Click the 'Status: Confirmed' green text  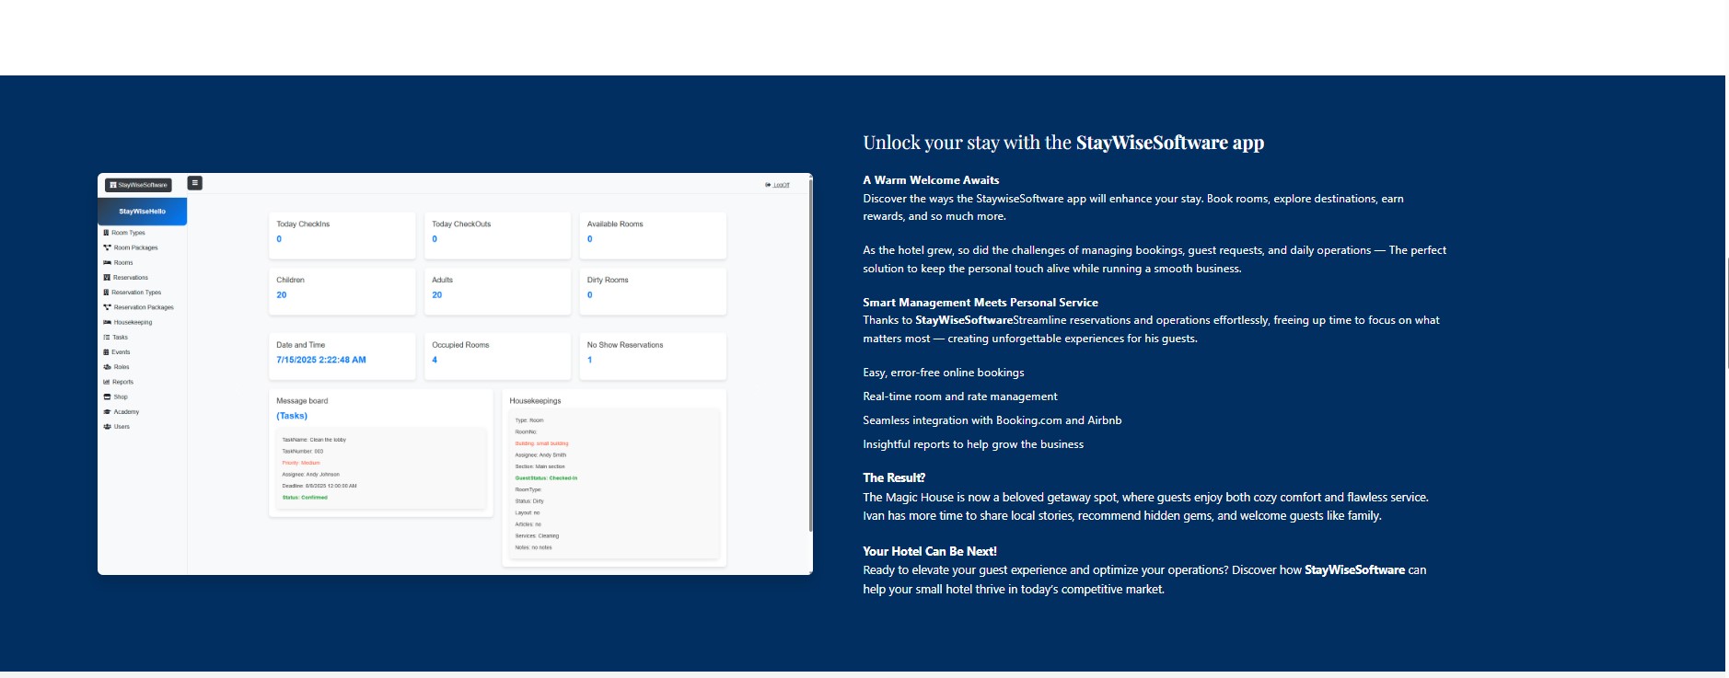[305, 498]
